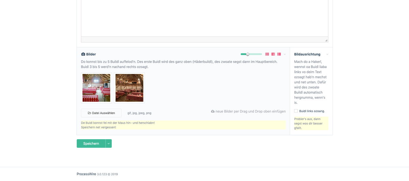Click the Speichern button
Viewport: 409px width, 181px height.
pos(91,144)
